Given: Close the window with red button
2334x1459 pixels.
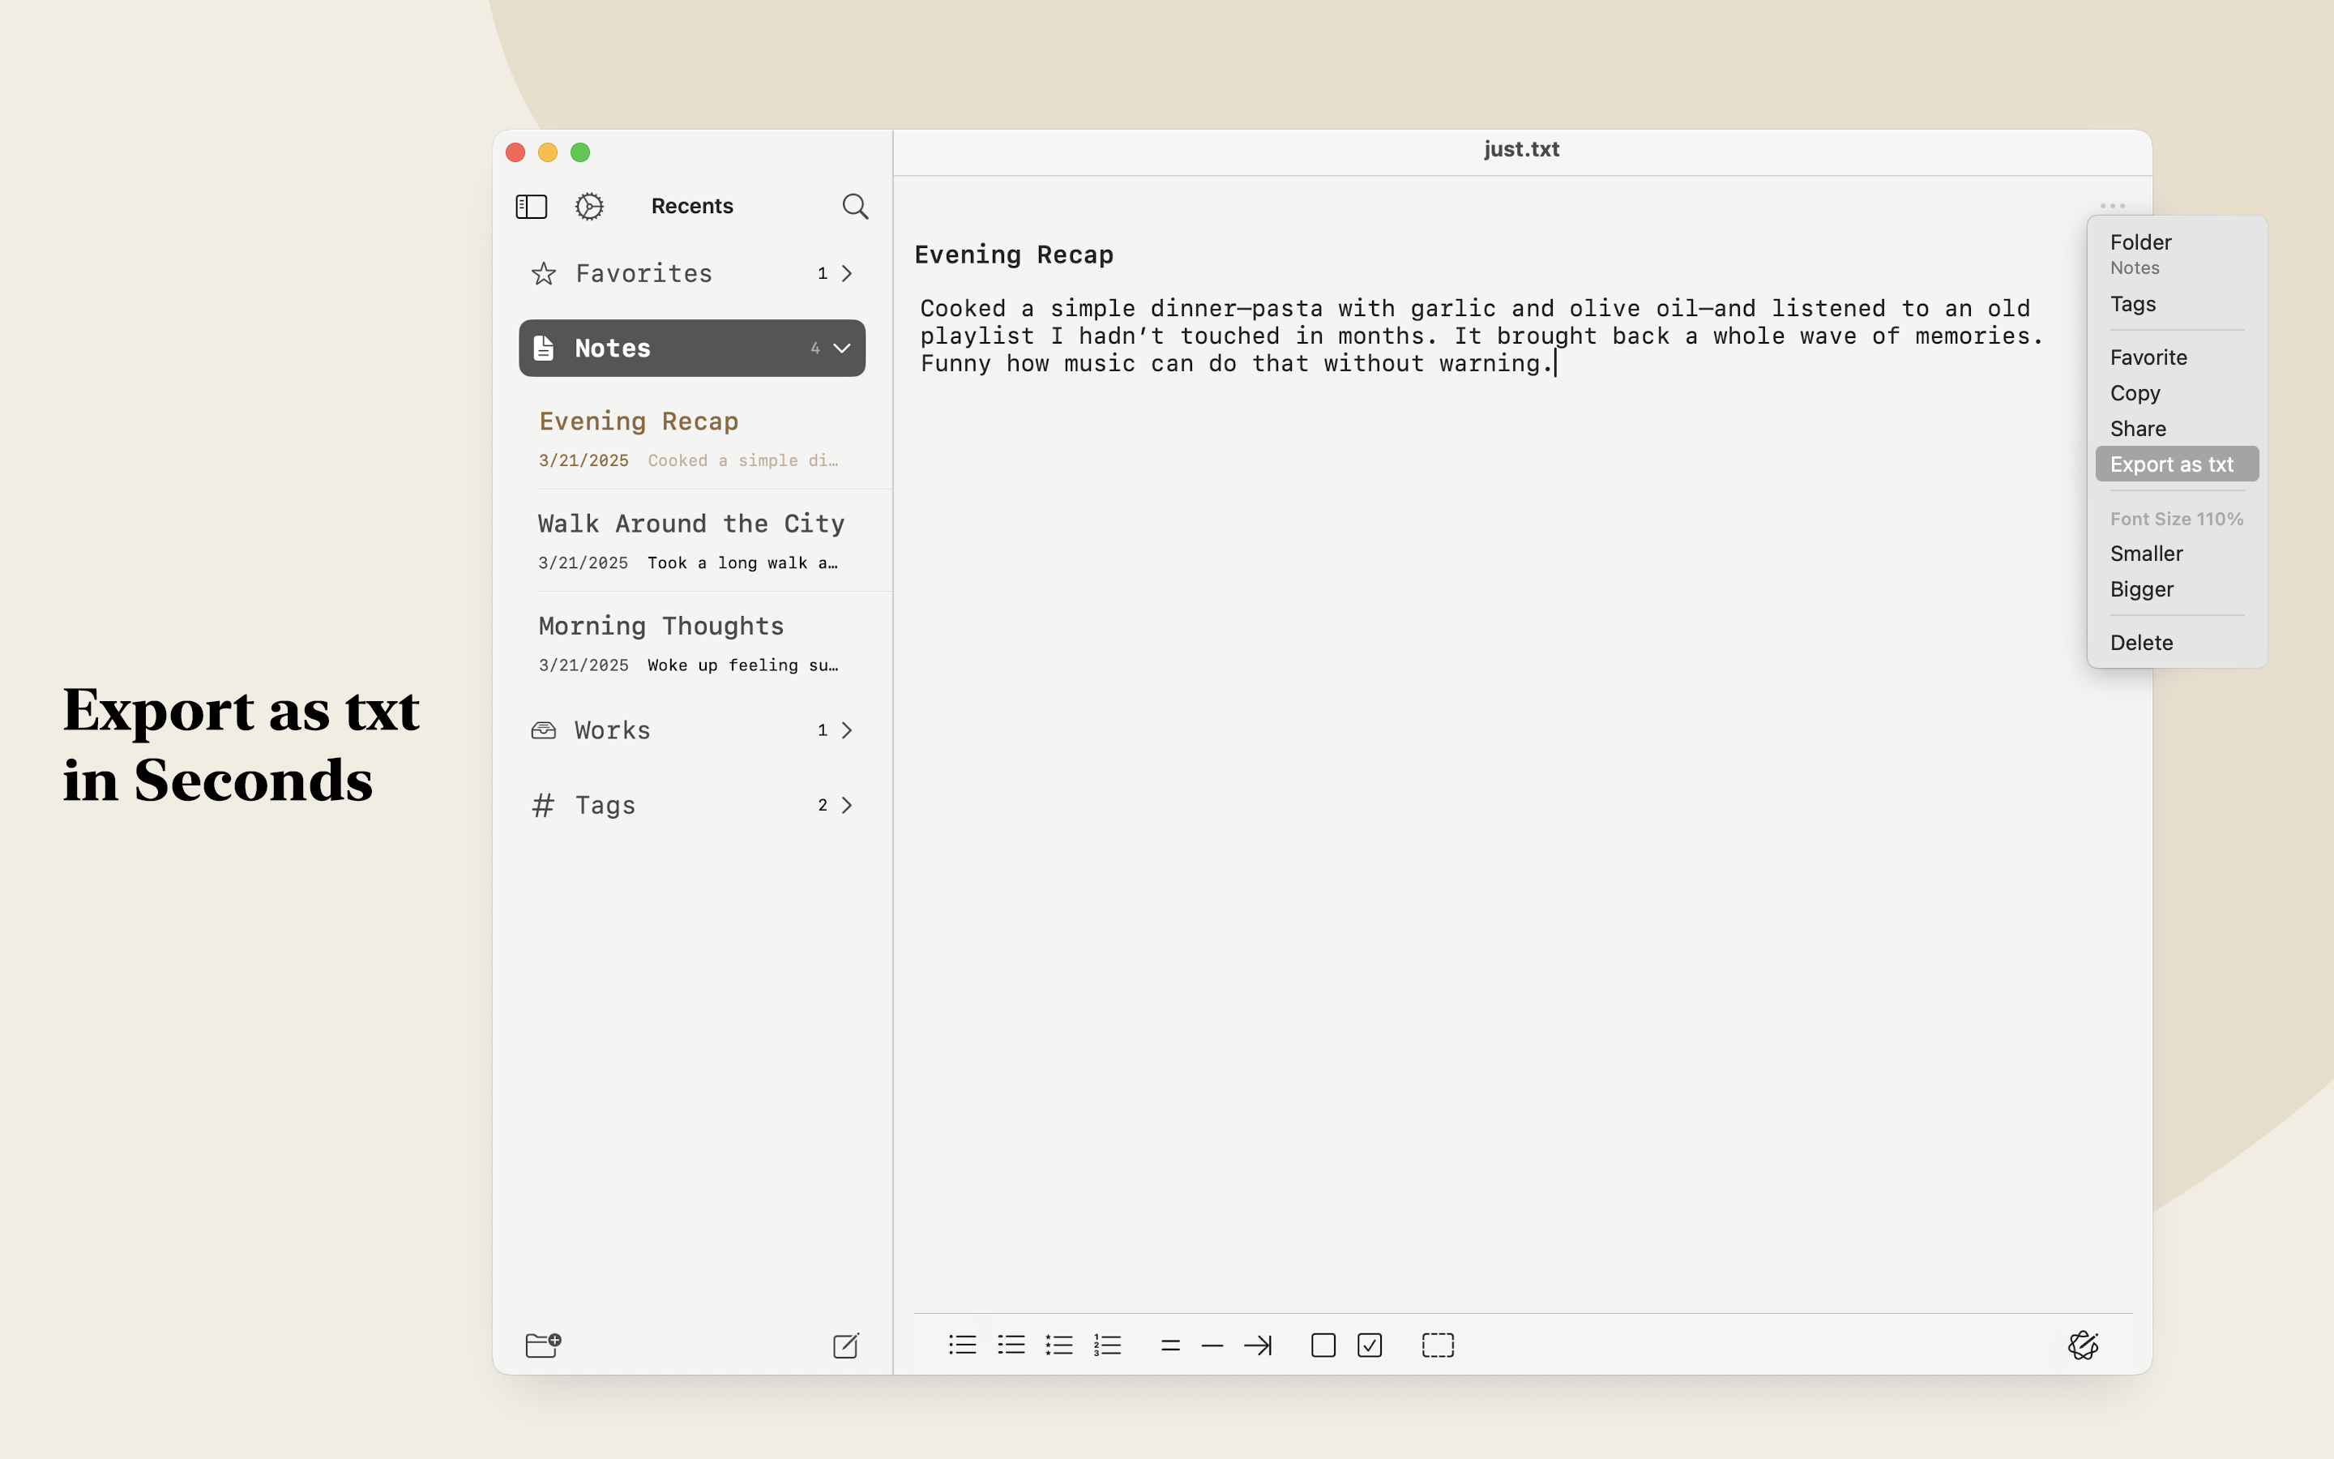Looking at the screenshot, I should (x=516, y=152).
